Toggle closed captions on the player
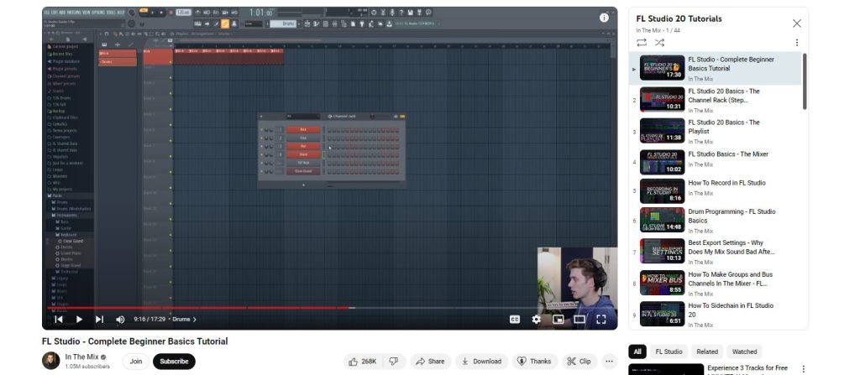 tap(515, 319)
